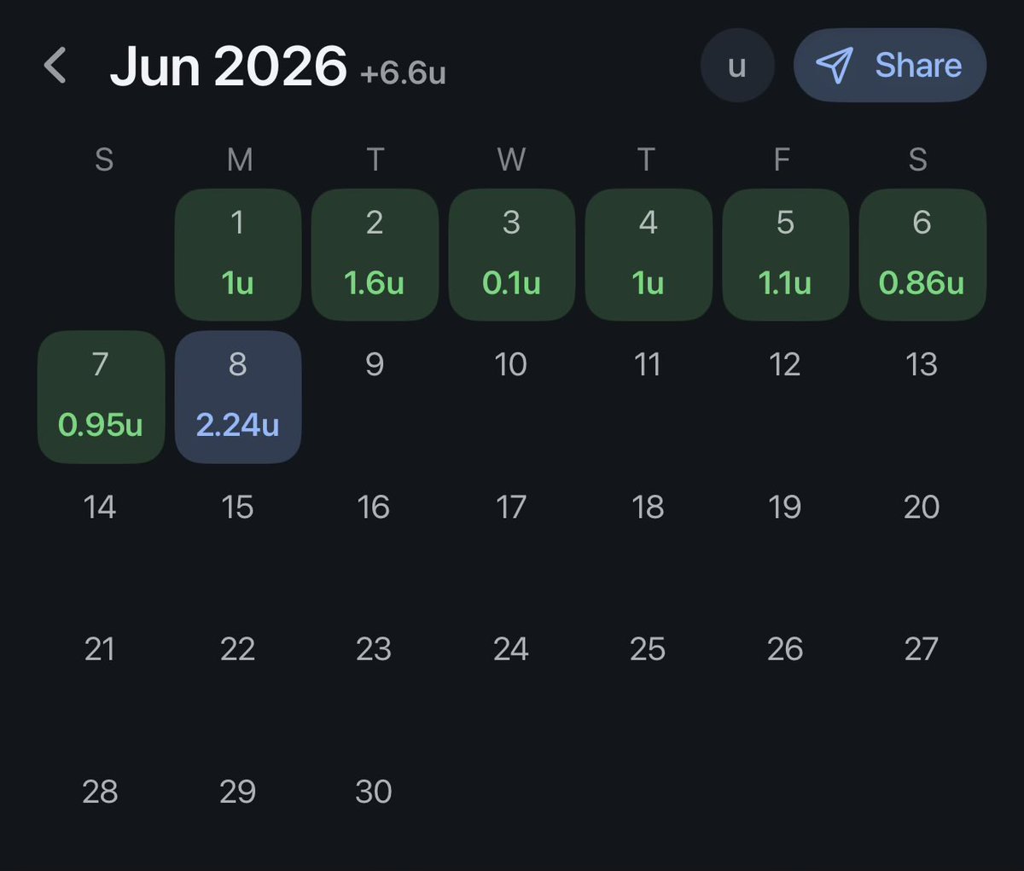The image size is (1024, 871).
Task: Tap day 30 at calendar end
Action: tap(375, 793)
